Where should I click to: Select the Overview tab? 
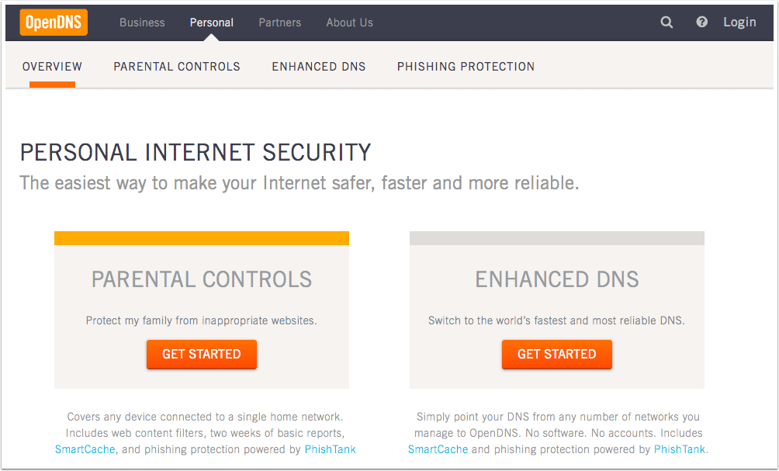point(52,67)
